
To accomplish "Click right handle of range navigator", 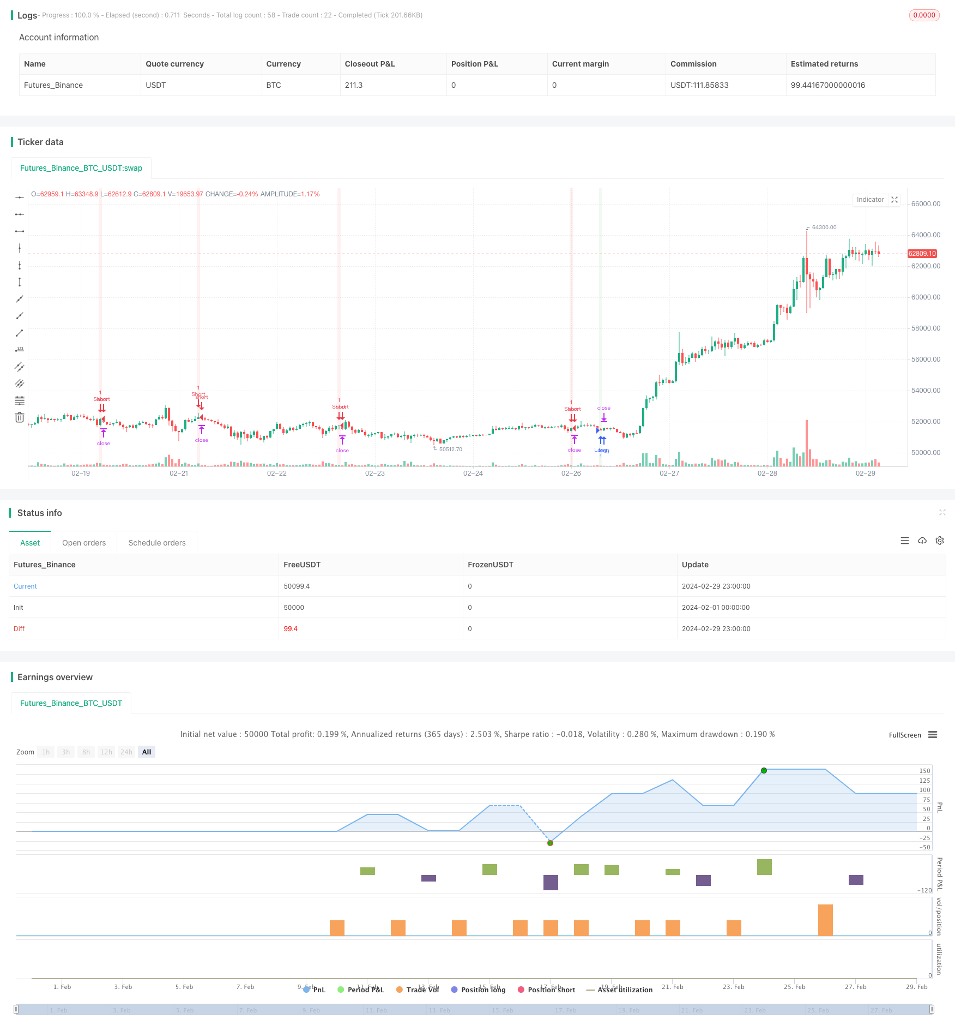I will point(932,1009).
